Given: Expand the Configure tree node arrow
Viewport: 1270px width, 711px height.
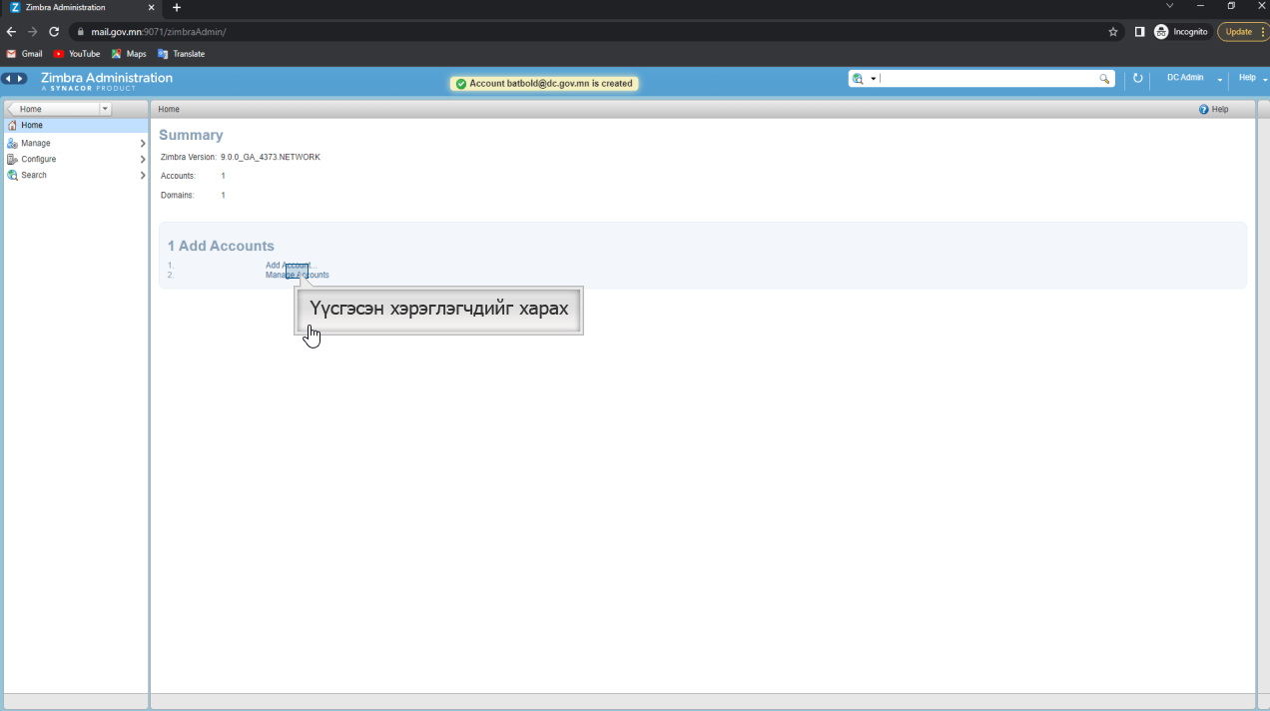Looking at the screenshot, I should [143, 160].
